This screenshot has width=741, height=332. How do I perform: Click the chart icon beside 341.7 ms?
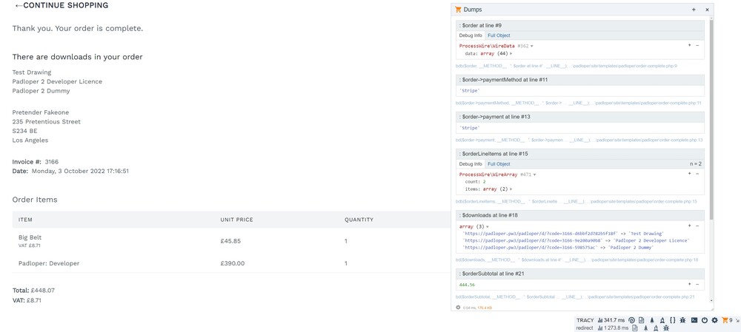pos(600,320)
